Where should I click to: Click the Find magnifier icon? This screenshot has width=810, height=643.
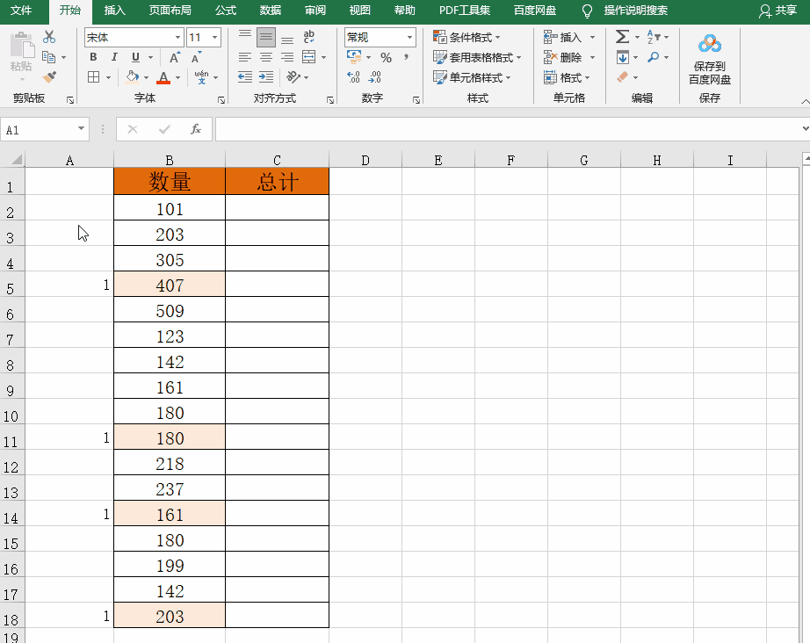[654, 57]
